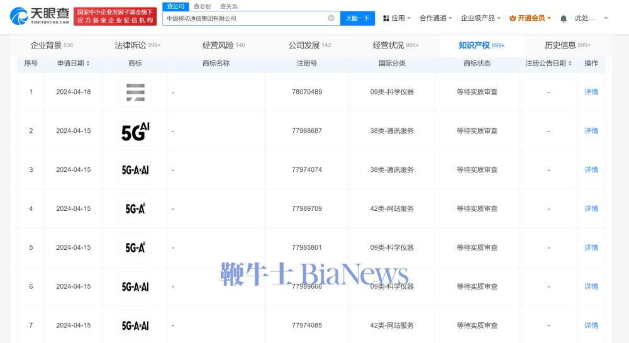Open the 5G AI trademark image in row 2
This screenshot has width=629, height=343.
coord(135,131)
